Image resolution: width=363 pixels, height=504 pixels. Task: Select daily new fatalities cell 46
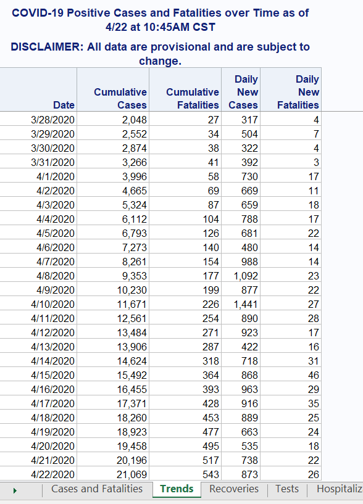click(291, 375)
